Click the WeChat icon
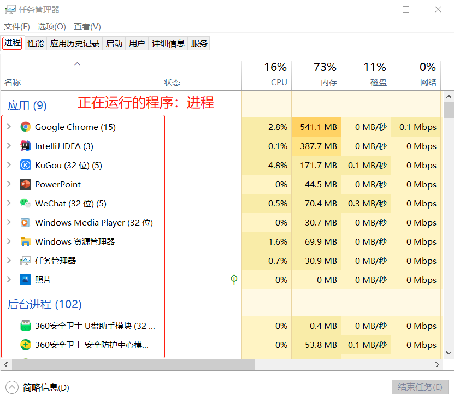This screenshot has width=454, height=396. (x=26, y=203)
